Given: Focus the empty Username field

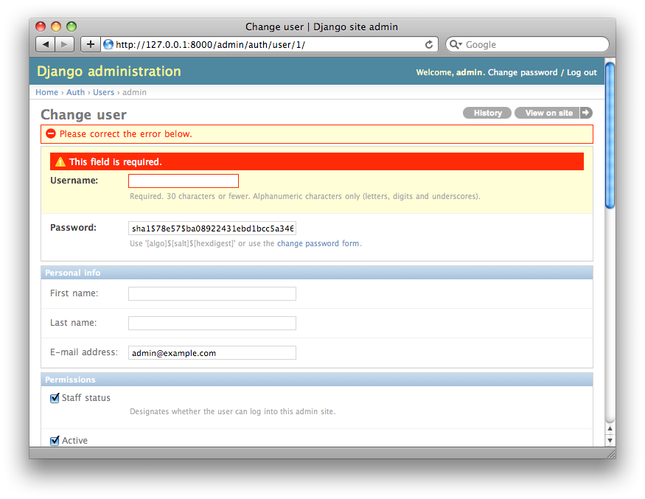Looking at the screenshot, I should pos(184,181).
